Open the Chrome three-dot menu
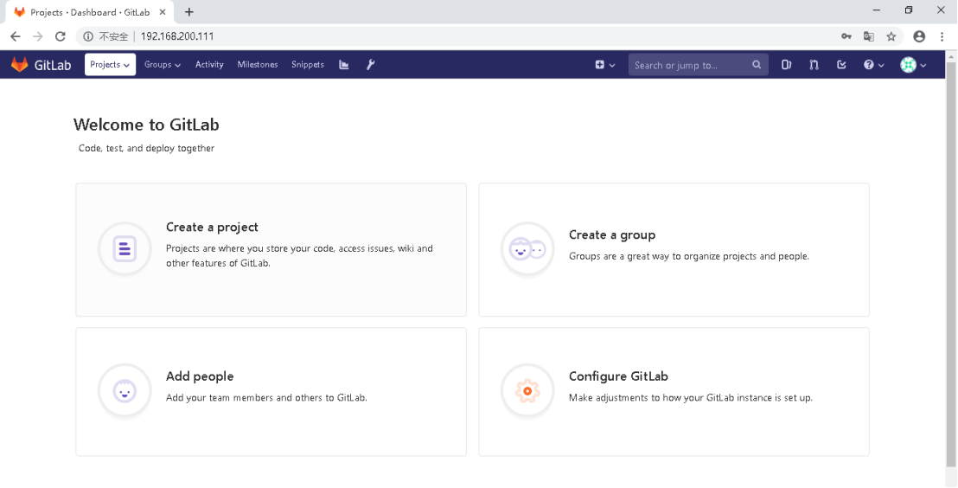The width and height of the screenshot is (958, 488). tap(942, 36)
